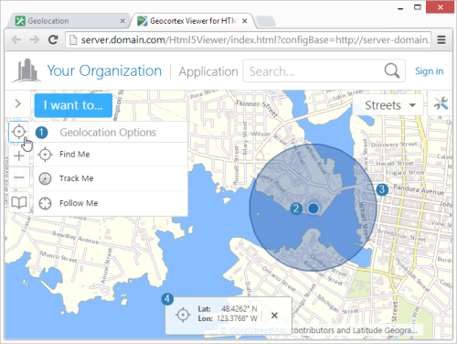Open a new browser tab
This screenshot has height=344, width=457.
[x=266, y=22]
